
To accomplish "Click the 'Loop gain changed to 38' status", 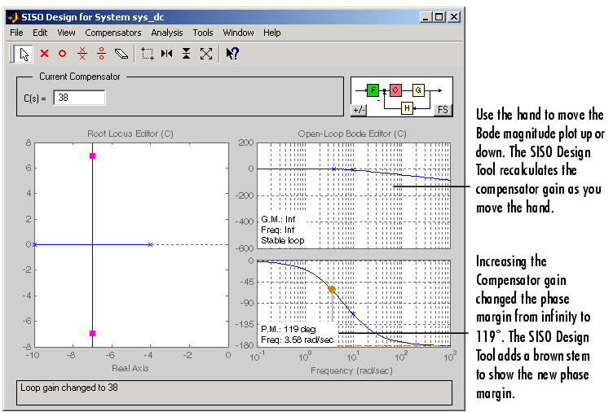I will 69,388.
